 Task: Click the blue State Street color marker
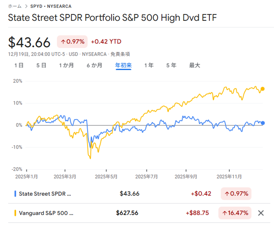[15, 194]
